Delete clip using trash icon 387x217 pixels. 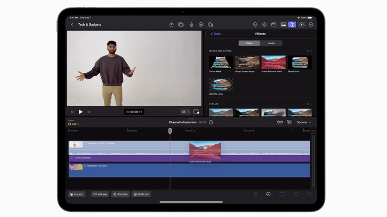click(x=256, y=194)
